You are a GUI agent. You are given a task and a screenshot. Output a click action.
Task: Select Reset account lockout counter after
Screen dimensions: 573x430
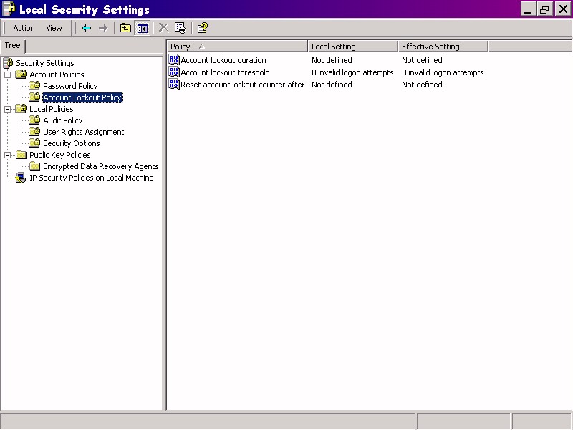[242, 85]
